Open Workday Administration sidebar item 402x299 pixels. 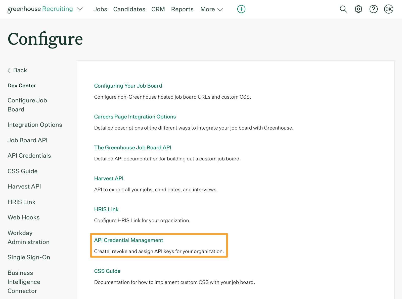point(28,237)
